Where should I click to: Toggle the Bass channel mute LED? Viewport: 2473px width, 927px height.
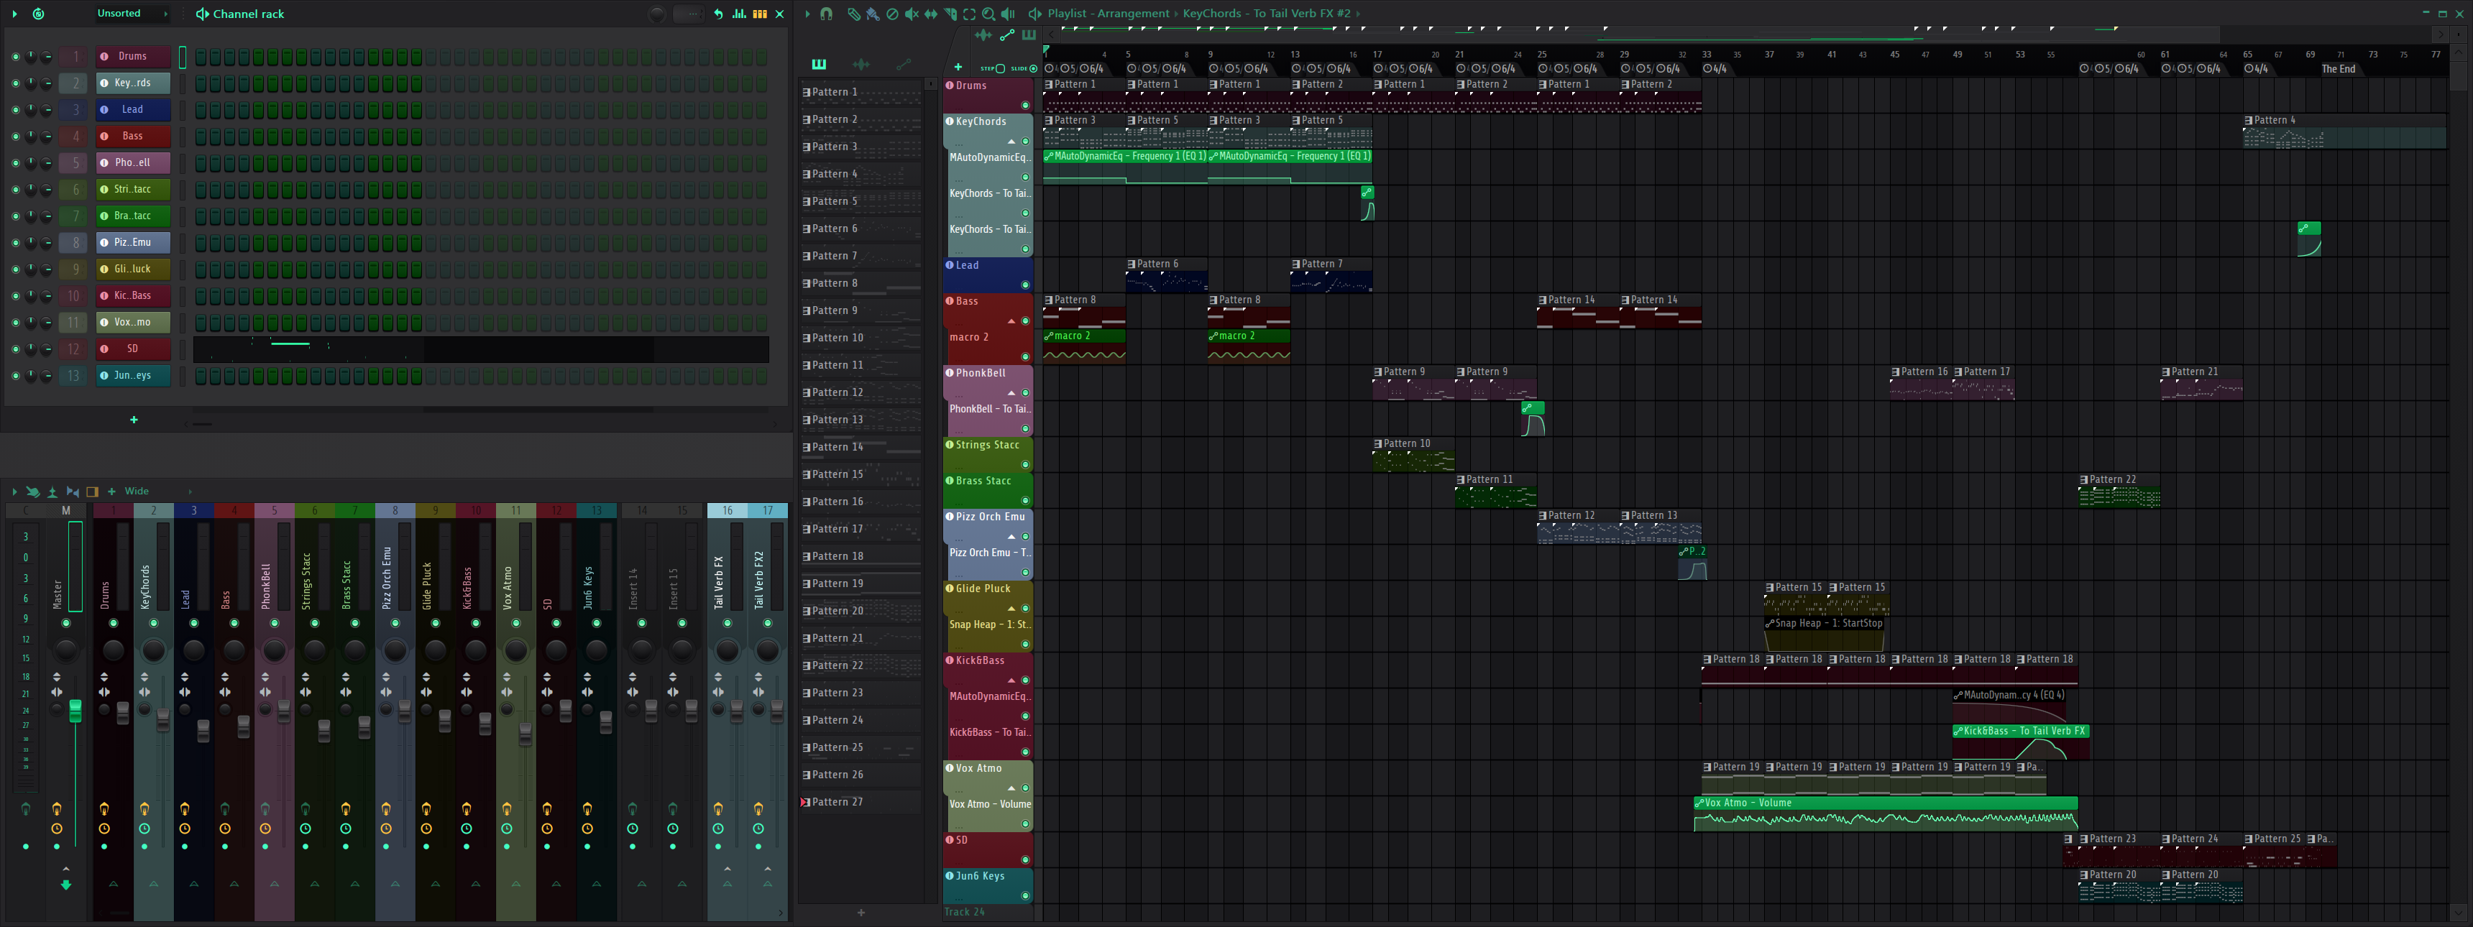tap(15, 137)
